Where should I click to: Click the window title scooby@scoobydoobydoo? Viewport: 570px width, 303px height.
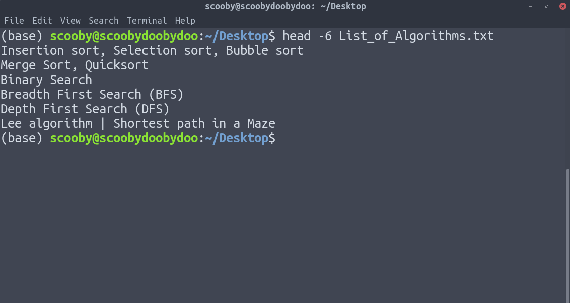click(x=286, y=6)
